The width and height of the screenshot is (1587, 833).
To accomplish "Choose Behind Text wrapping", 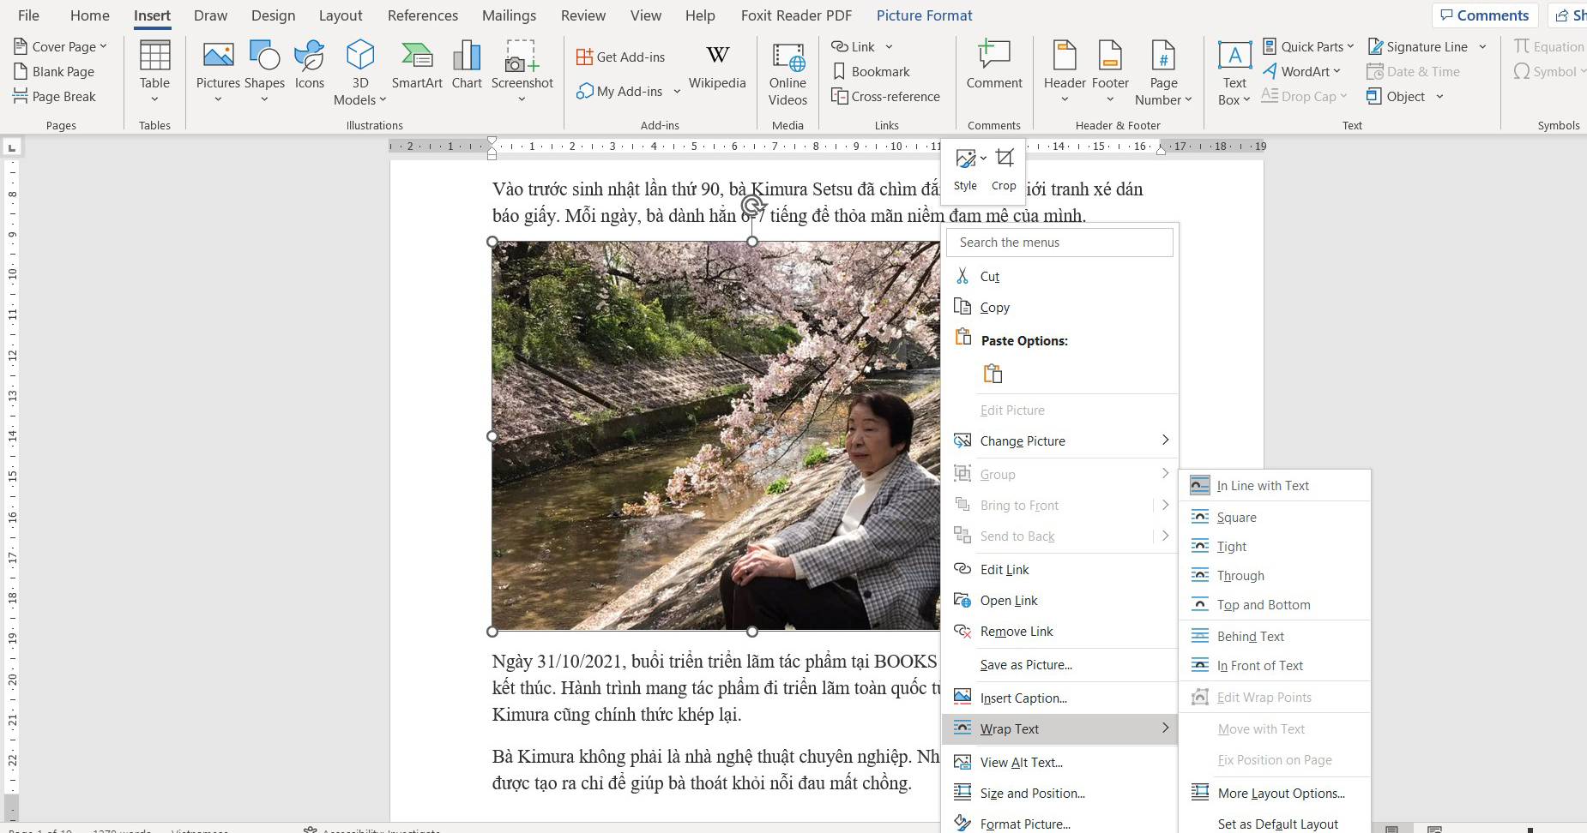I will pos(1276,636).
